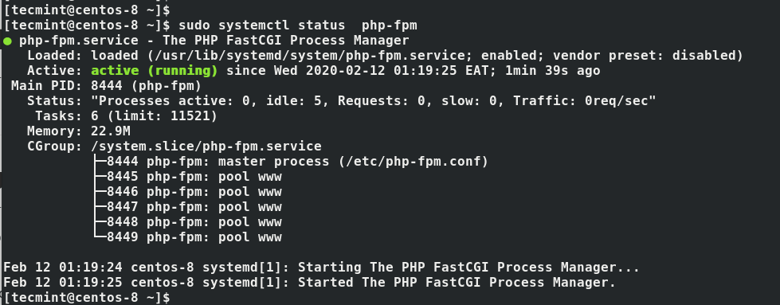Click the sudo systemctl status php-fpm command
The height and width of the screenshot is (305, 780).
coord(297,25)
